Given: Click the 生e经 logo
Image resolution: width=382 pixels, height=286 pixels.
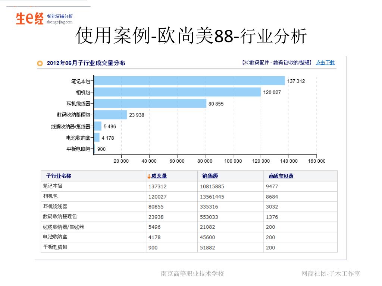Looking at the screenshot, I should 29,19.
